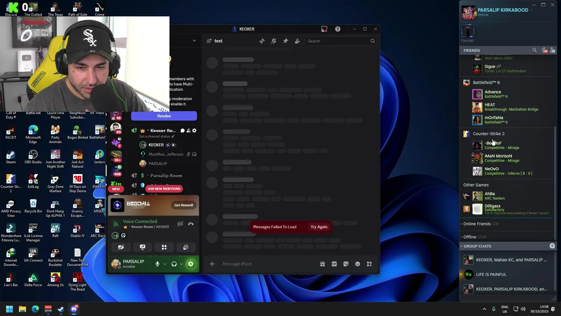The image size is (561, 316).
Task: Share your screen in Discord
Action: [142, 247]
